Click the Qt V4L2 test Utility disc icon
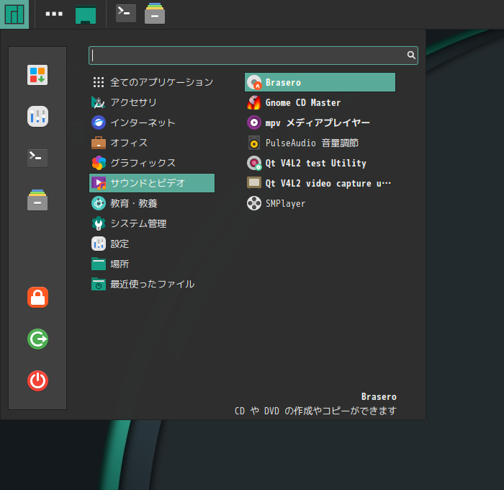Screen dimensions: 504x490 click(x=254, y=163)
